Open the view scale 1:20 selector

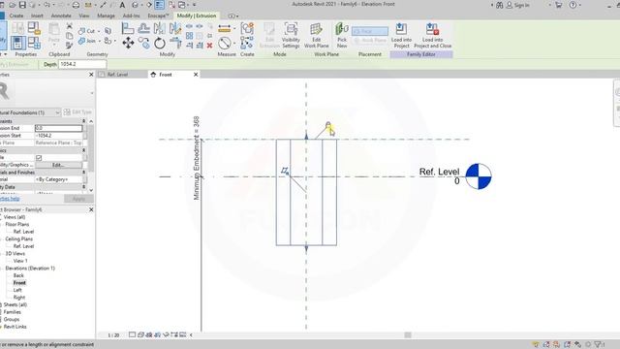pyautogui.click(x=113, y=335)
